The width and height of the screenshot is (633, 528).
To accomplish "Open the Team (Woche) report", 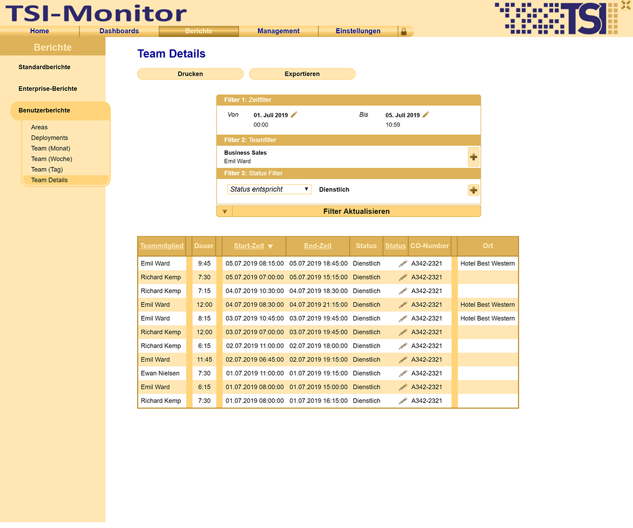I will (x=52, y=159).
